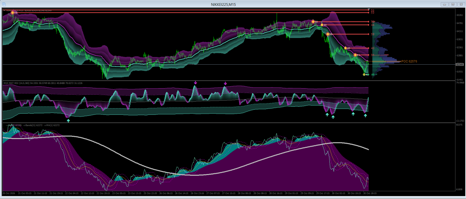Click the last cyan up arrow in RSI panel
Viewport: 466px width, 199px height.
point(365,115)
